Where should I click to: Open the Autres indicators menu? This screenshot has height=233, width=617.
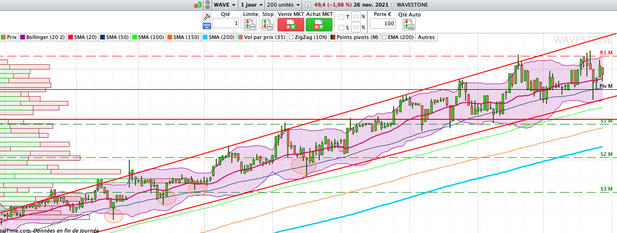[x=427, y=37]
